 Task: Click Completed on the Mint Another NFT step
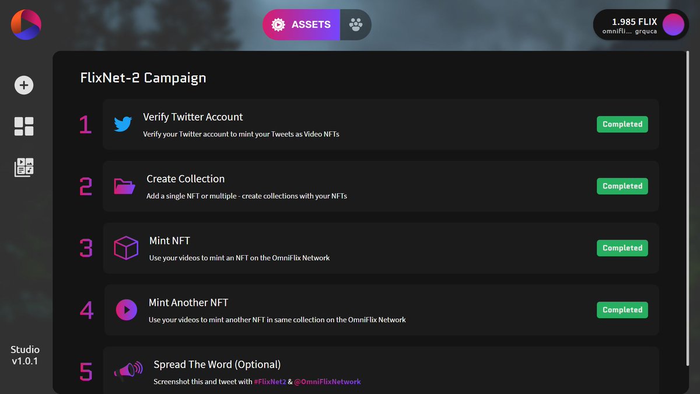click(x=622, y=309)
